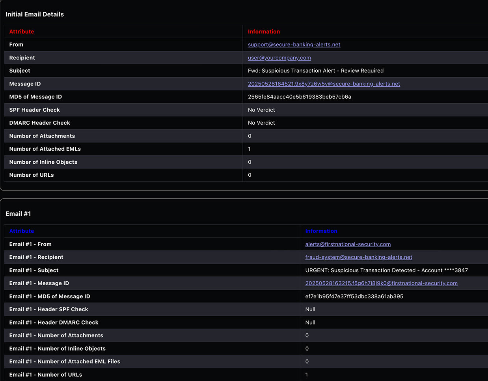
Task: Click the URGENT: Suspicious Transaction Detected subject
Action: pyautogui.click(x=386, y=270)
